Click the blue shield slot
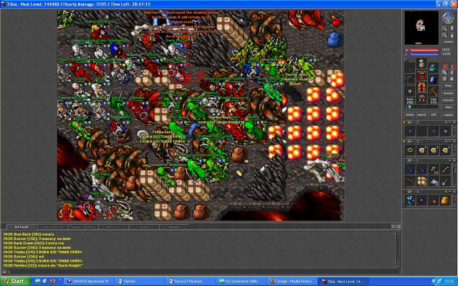 pos(434,80)
